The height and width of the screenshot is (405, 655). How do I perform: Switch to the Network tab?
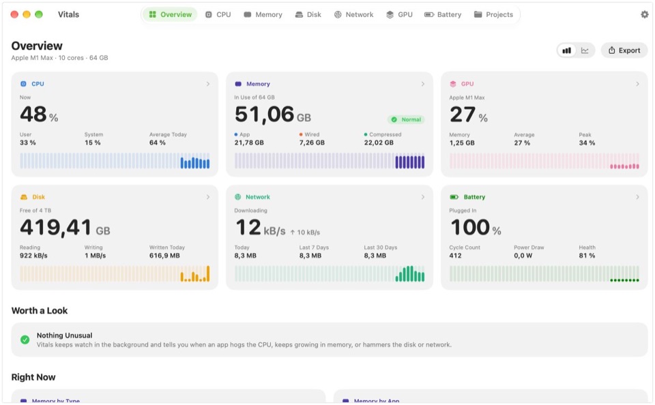click(354, 14)
